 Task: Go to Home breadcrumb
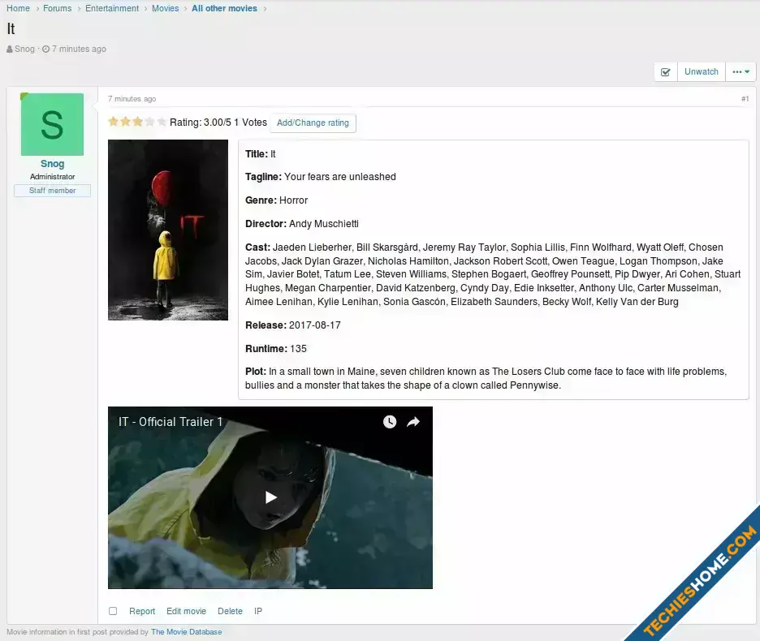(18, 8)
